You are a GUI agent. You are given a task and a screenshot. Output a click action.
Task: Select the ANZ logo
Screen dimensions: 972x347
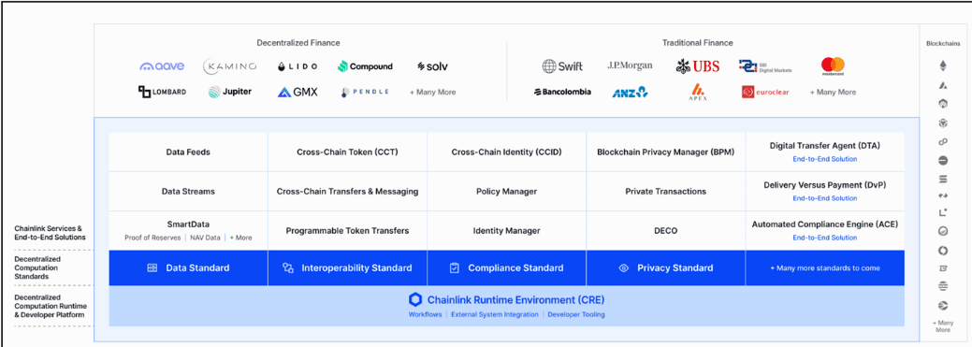tap(630, 93)
